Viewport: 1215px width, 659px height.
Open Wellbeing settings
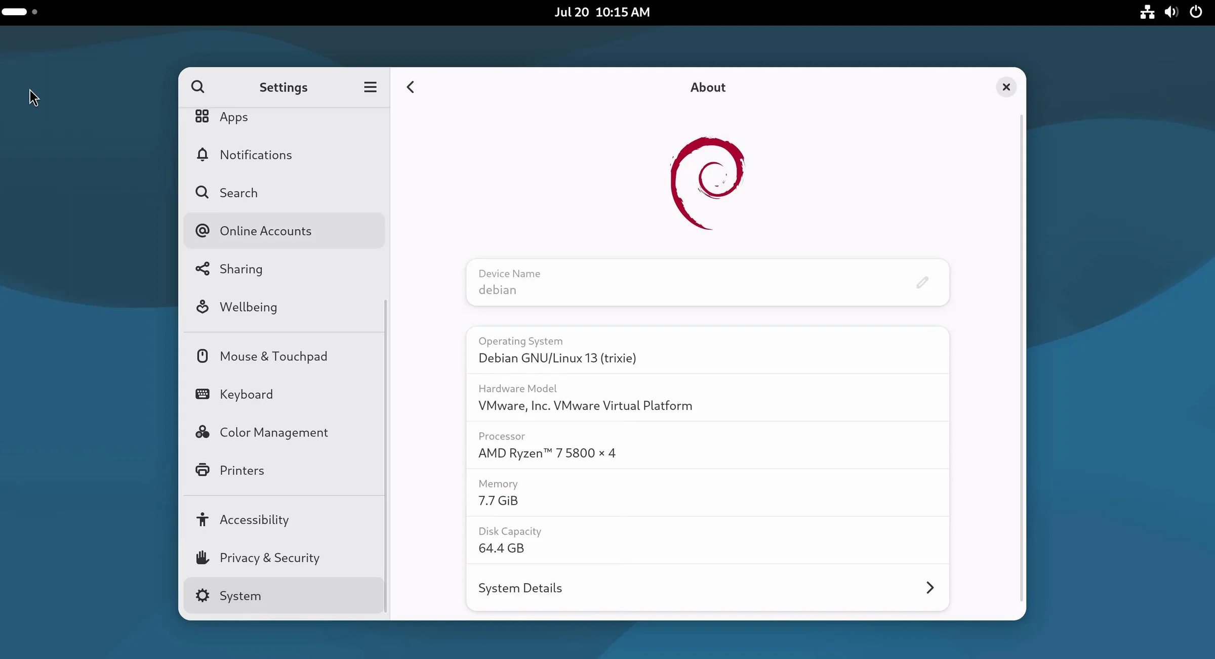pos(284,306)
